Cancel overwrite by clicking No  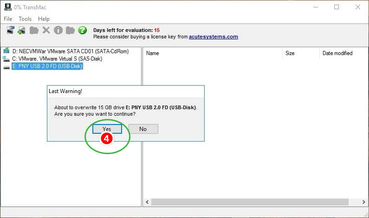[x=143, y=129]
